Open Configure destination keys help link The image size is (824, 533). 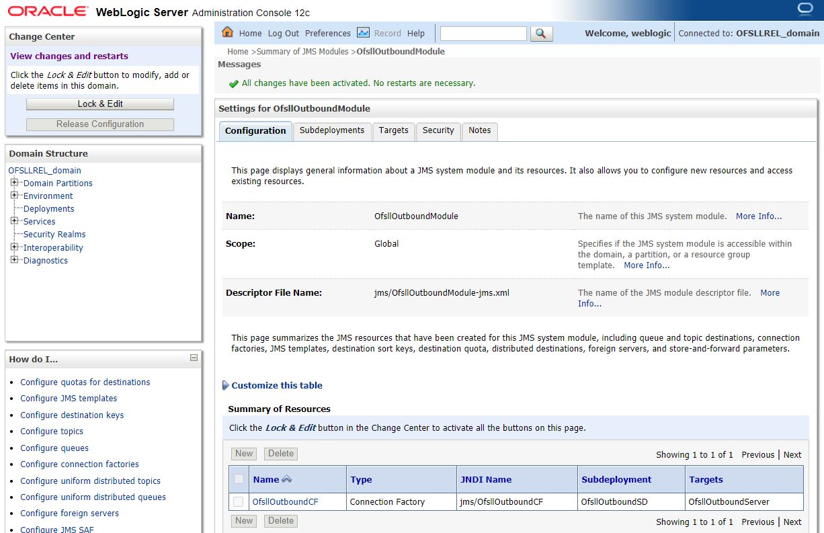pos(72,415)
